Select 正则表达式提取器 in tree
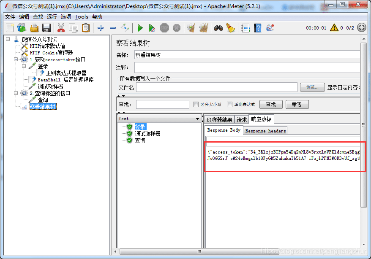The height and width of the screenshot is (259, 371). coord(66,73)
